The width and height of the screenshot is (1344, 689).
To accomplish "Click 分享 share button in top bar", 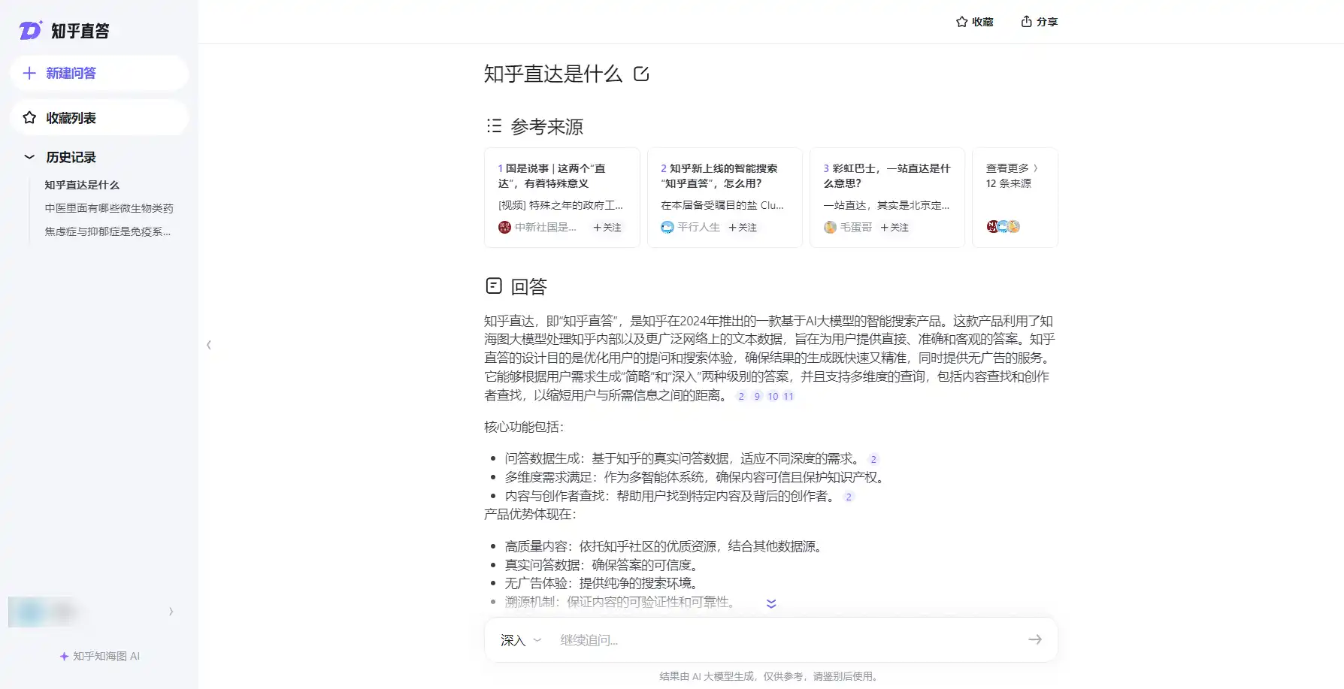I will coord(1039,22).
